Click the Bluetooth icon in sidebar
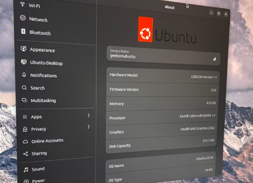This screenshot has width=253, height=183. (x=23, y=31)
